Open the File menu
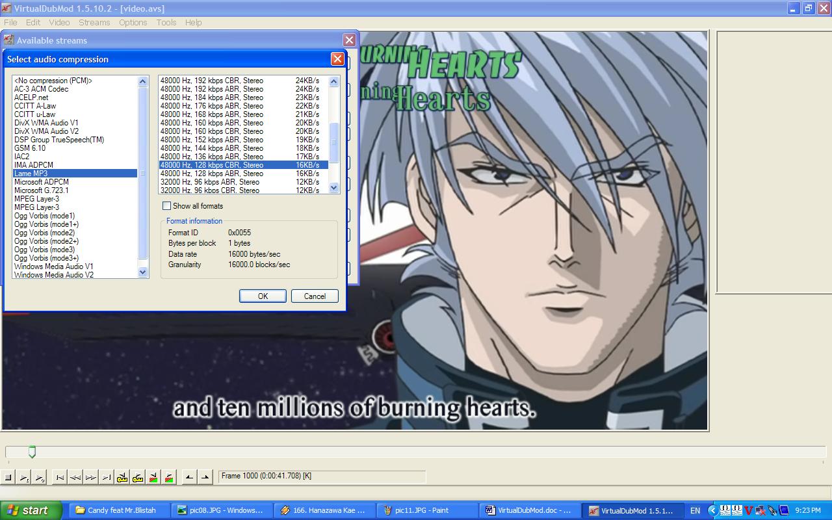The image size is (832, 520). click(10, 22)
